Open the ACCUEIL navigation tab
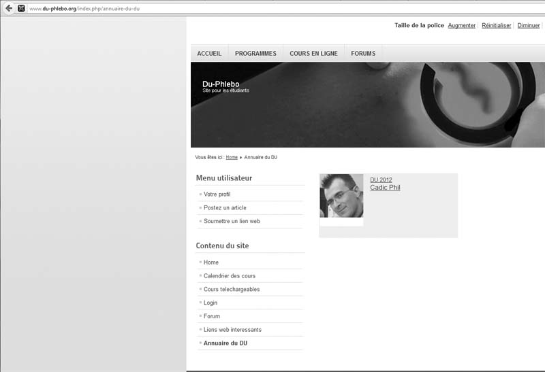Screen dimensions: 545x372 (209, 54)
